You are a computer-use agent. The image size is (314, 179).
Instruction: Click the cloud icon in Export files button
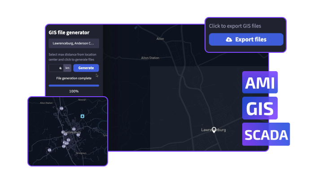pyautogui.click(x=229, y=39)
